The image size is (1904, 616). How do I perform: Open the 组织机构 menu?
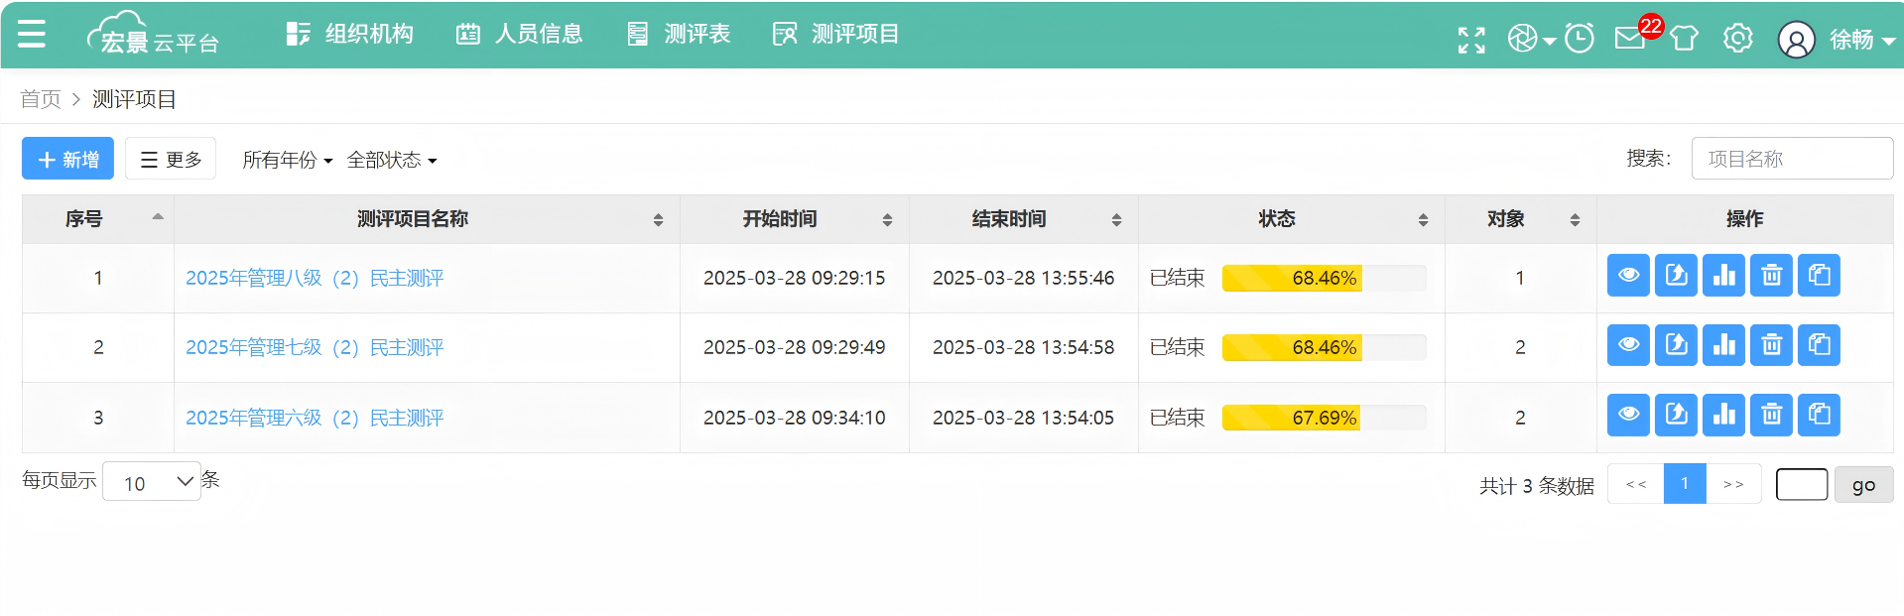[x=350, y=35]
